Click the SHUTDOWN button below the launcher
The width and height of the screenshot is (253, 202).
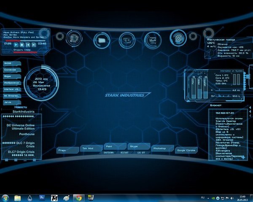point(109,153)
